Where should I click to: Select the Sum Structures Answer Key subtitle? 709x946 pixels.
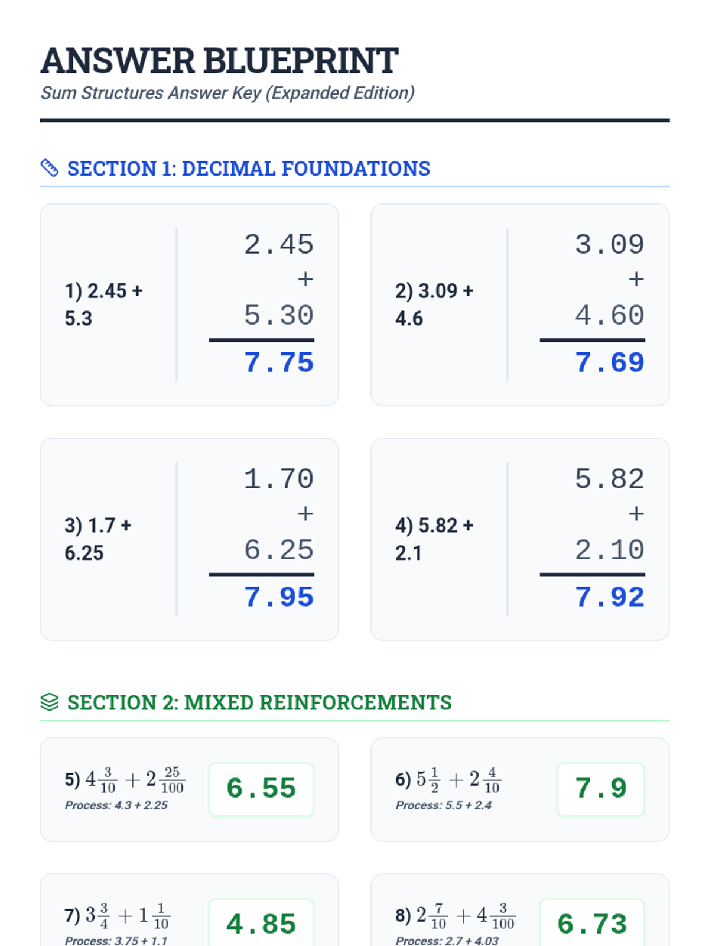coord(227,93)
